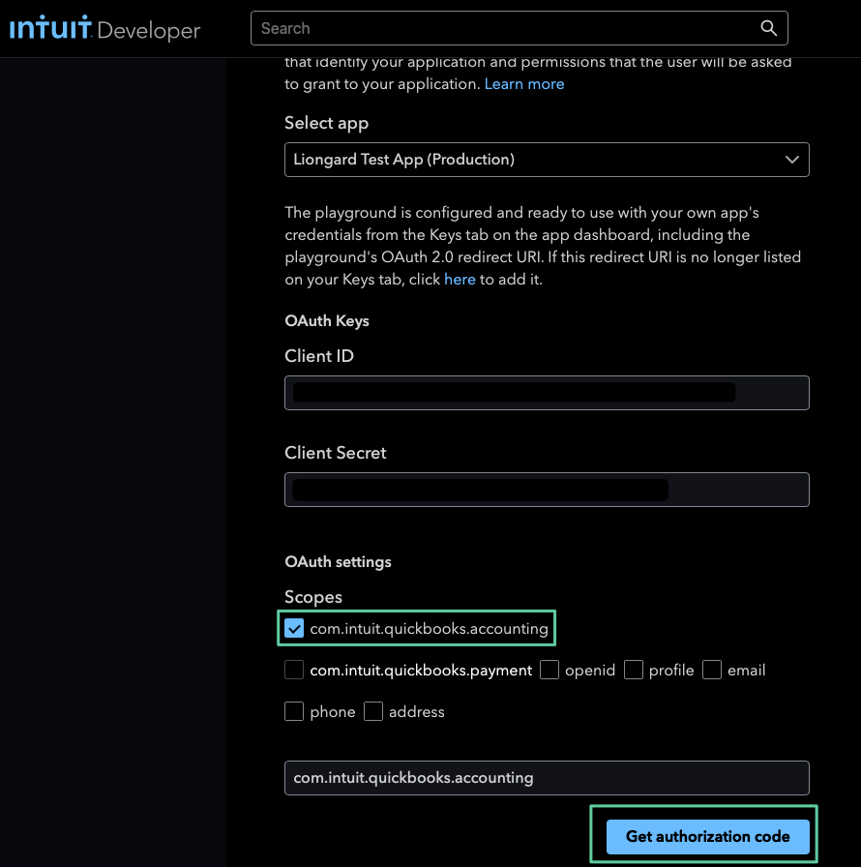Click the Client ID label
Image resolution: width=861 pixels, height=867 pixels.
point(319,356)
